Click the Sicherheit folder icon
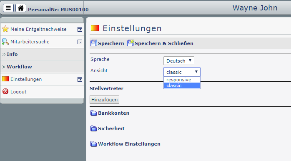Screen dimensions: 291x161 pyautogui.click(x=94, y=128)
